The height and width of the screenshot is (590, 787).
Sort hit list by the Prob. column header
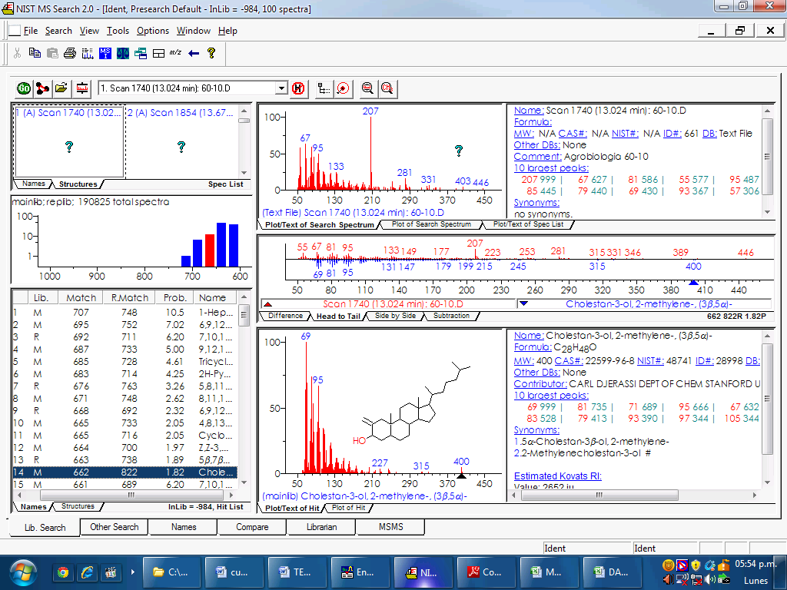pyautogui.click(x=174, y=297)
